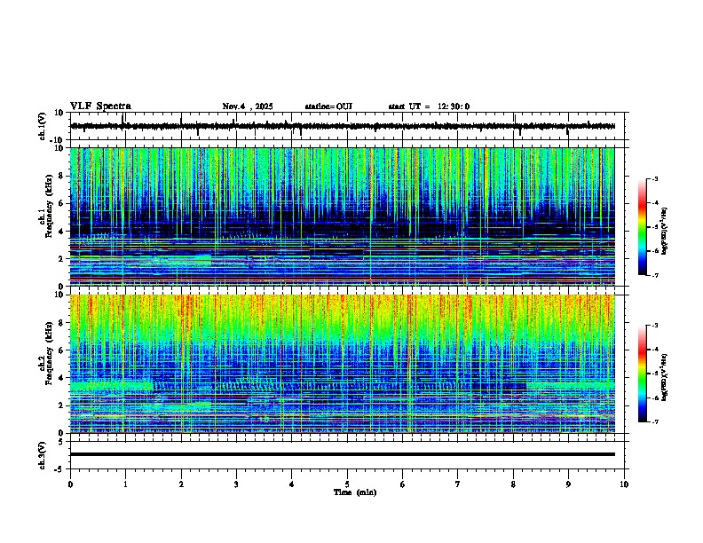Click the ch.1 spectrogram color scale bar
Viewport: 703px width, 543px height.
pyautogui.click(x=643, y=227)
